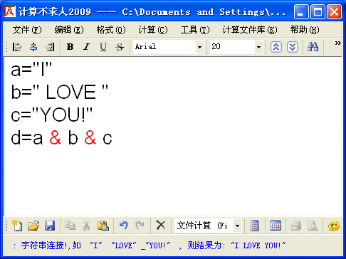
Task: Minimize the 计算不求人2009 window
Action: click(x=301, y=11)
